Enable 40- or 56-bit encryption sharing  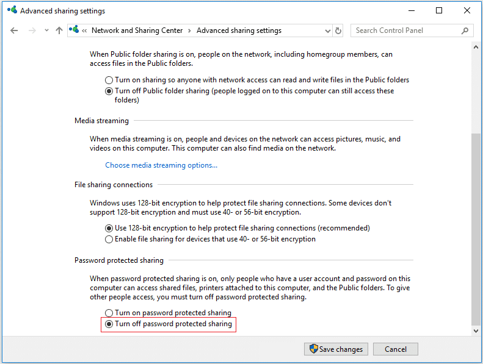[x=109, y=239]
